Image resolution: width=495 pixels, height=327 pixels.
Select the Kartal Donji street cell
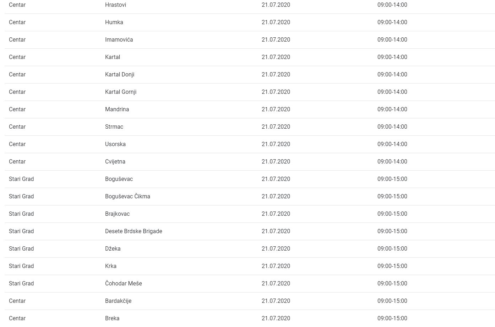point(120,75)
